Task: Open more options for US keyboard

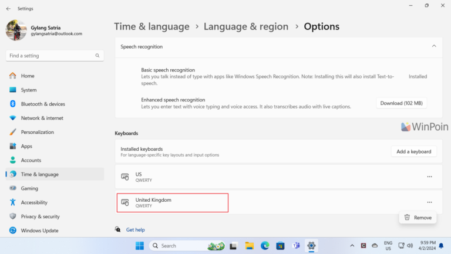Action: point(429,177)
